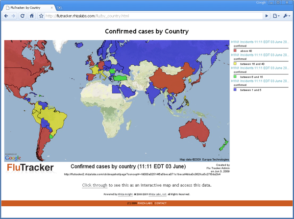Click the red 'above 40' legend swatch
The image size is (294, 219).
tap(235, 50)
